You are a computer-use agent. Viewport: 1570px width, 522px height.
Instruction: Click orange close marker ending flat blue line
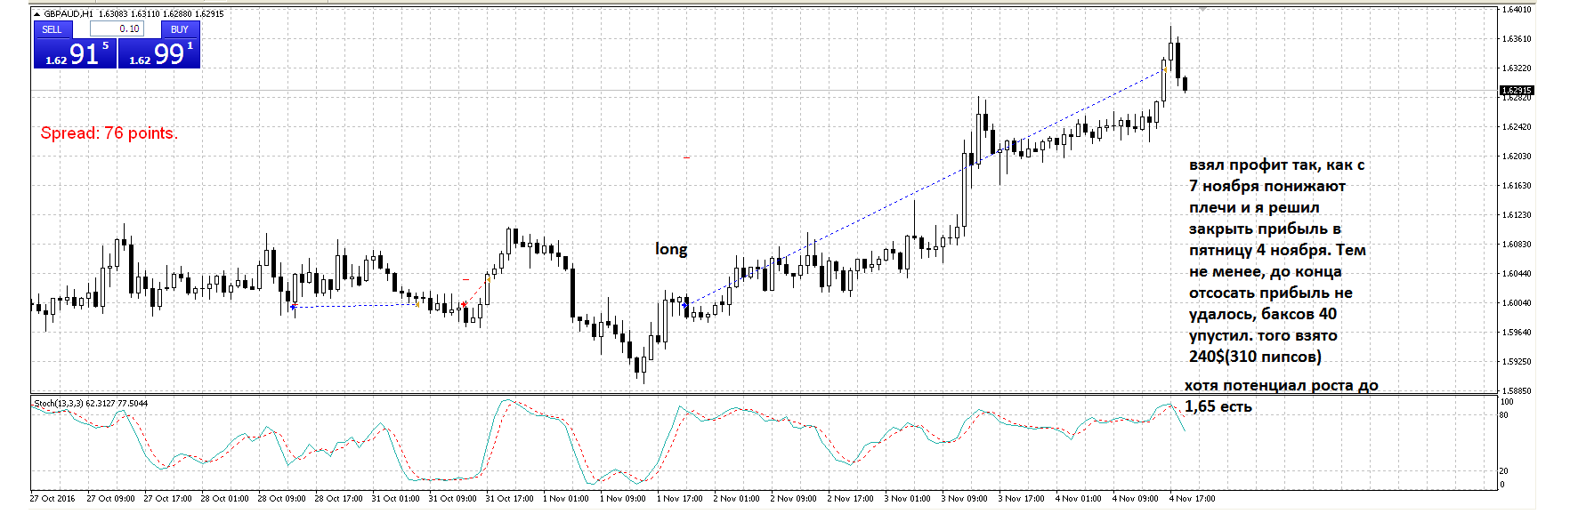click(x=417, y=304)
